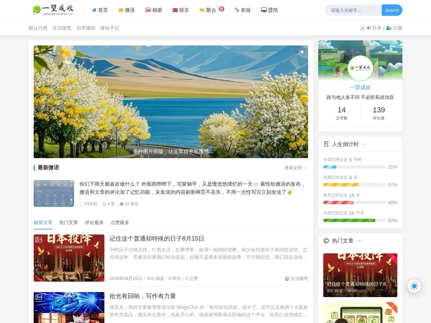Open the 首页 home nav item

point(100,10)
